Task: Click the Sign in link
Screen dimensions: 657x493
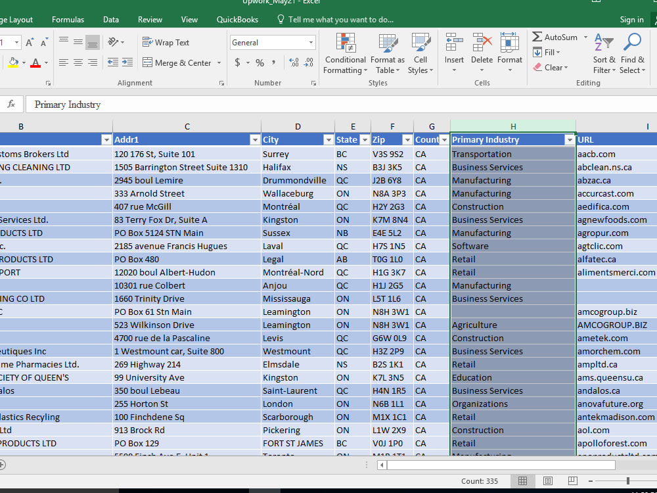Action: tap(631, 19)
